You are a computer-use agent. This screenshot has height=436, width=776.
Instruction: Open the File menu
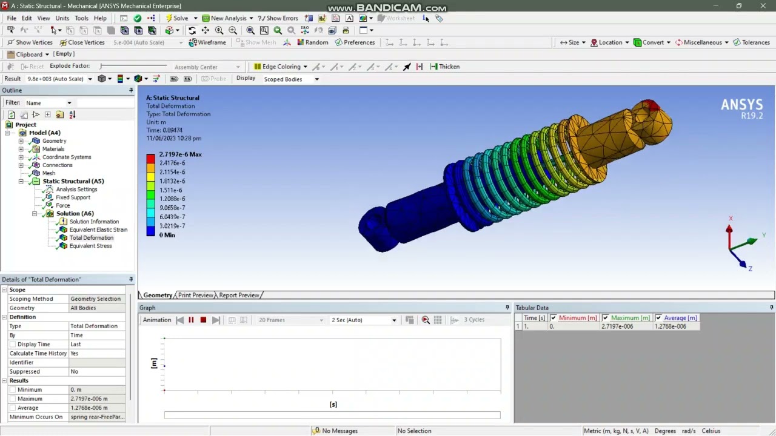(x=12, y=18)
